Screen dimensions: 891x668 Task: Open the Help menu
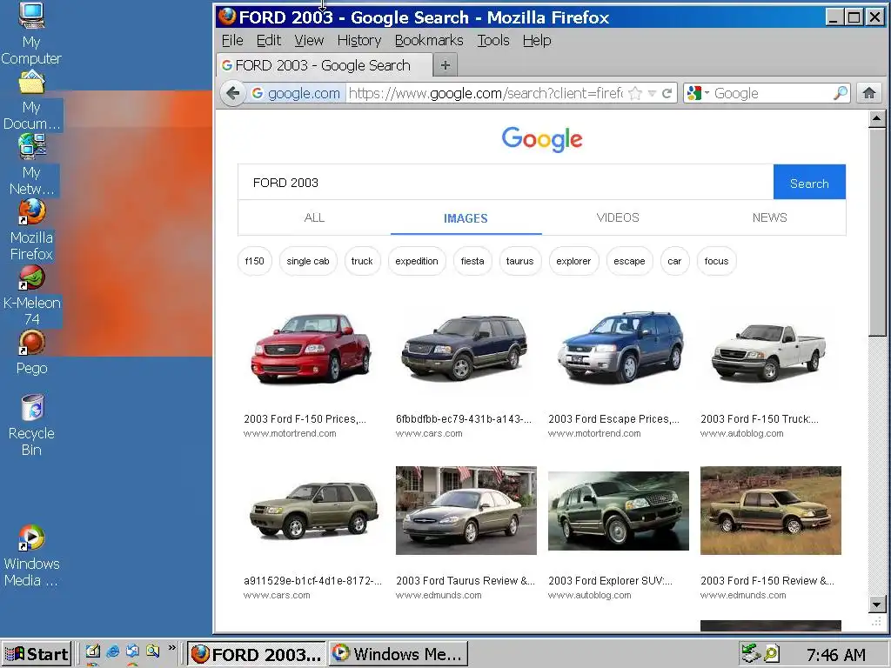(537, 40)
